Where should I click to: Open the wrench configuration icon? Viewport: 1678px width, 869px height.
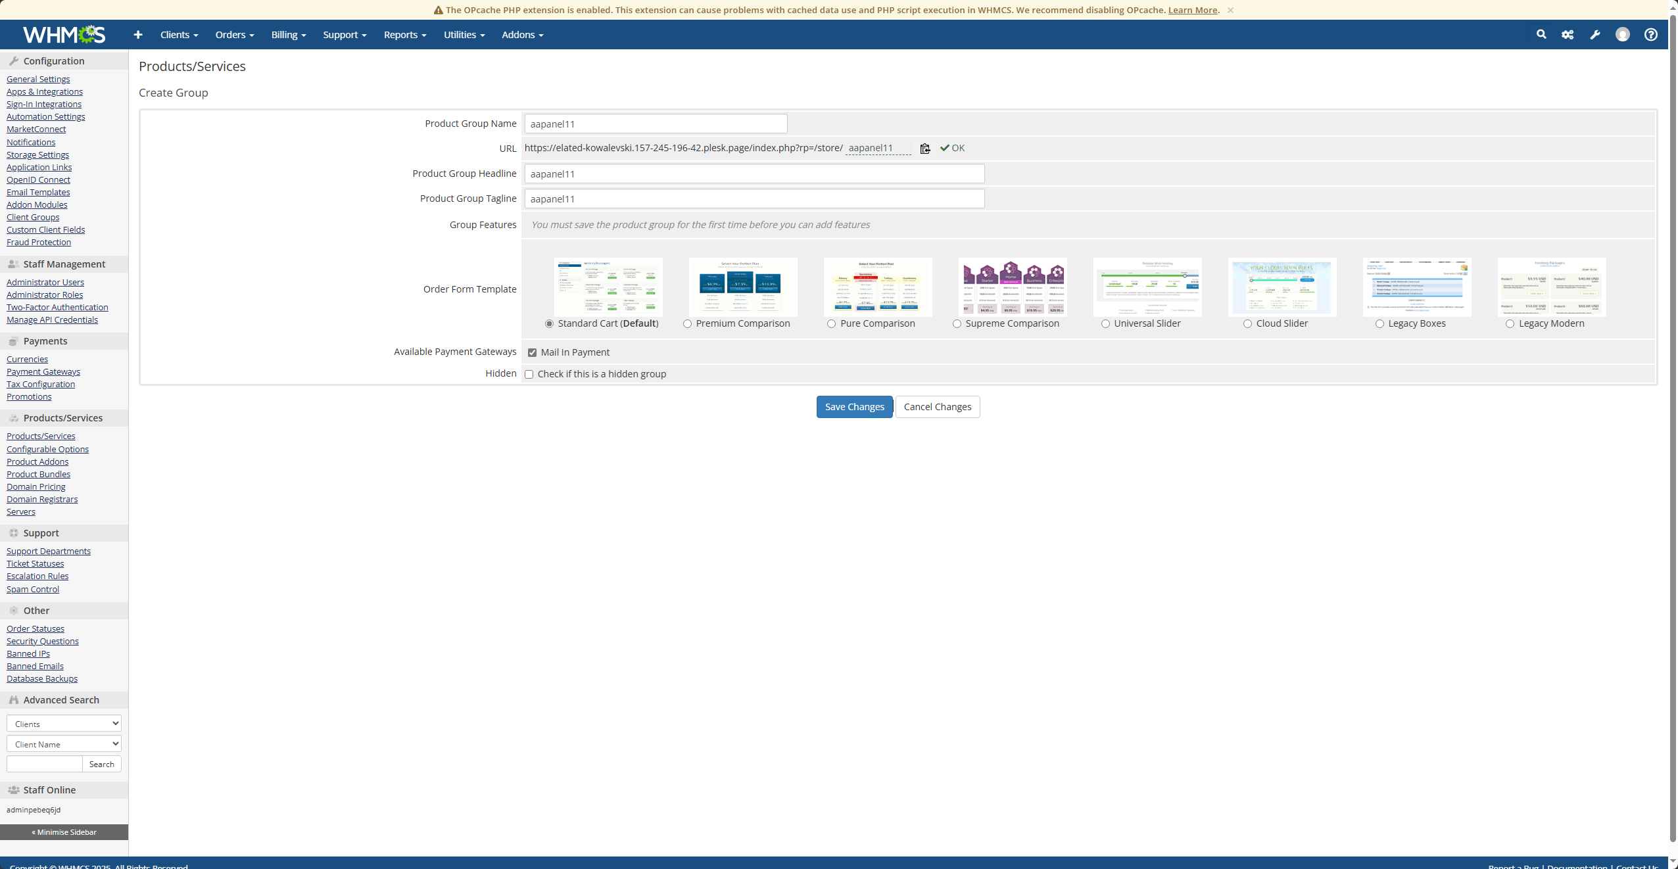coord(1594,35)
